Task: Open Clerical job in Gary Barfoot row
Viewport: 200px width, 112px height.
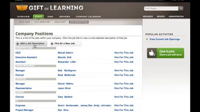Action: pos(19,97)
